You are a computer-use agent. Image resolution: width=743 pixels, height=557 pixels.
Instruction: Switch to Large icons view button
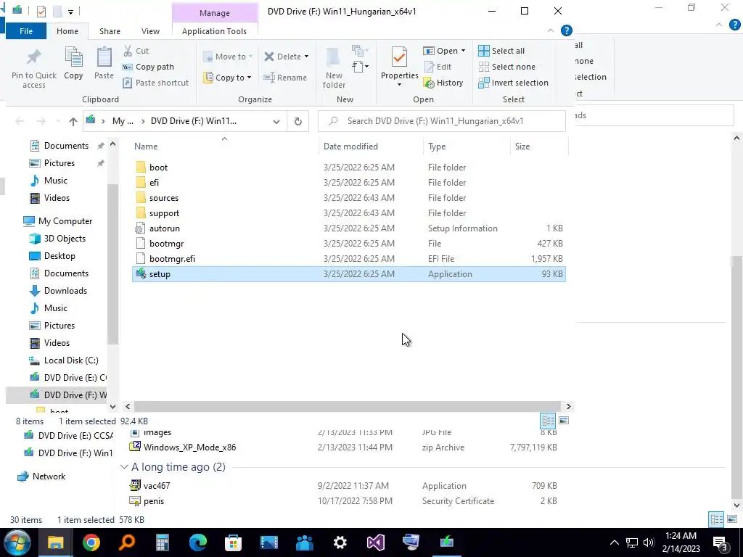pos(564,421)
